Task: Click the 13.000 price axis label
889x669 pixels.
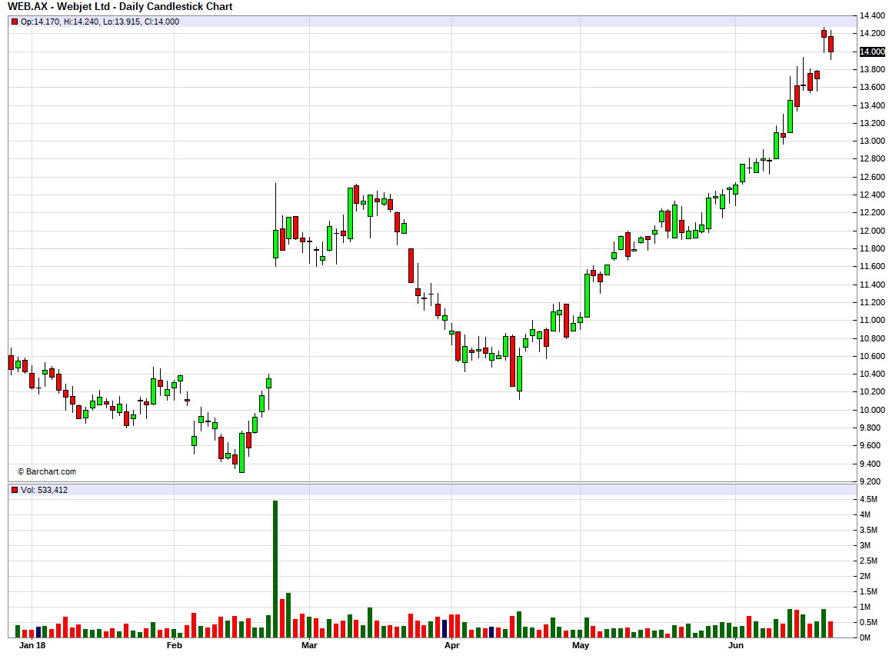Action: pos(872,141)
